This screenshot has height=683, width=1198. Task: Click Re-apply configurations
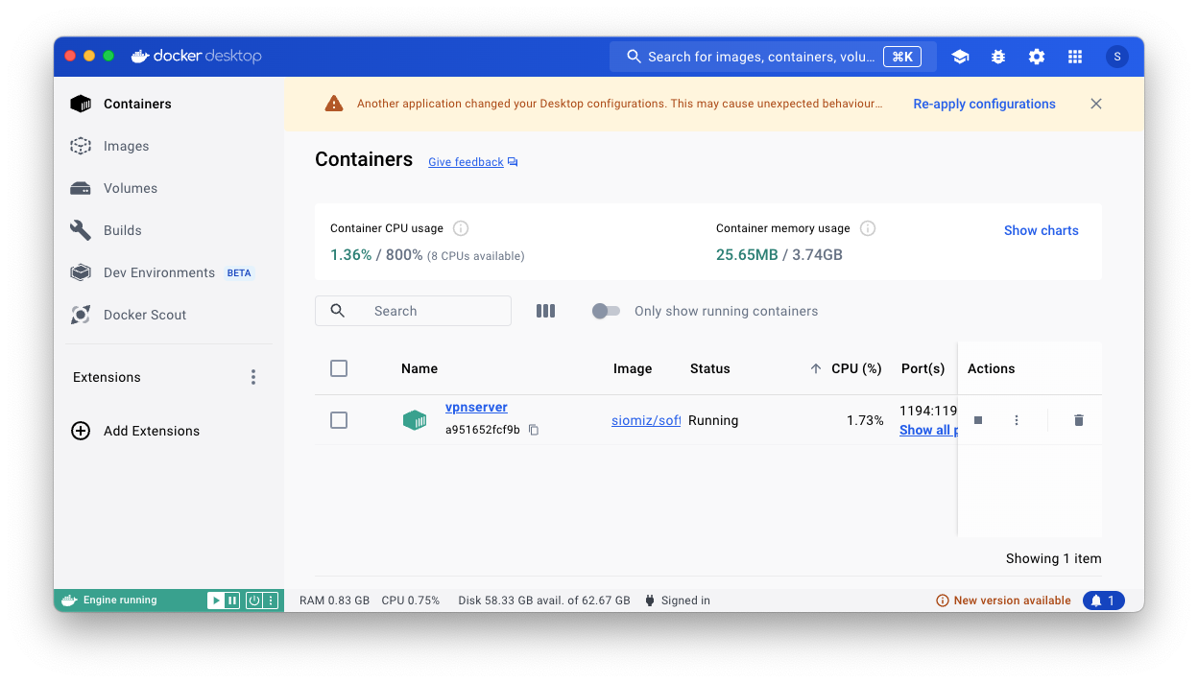click(984, 104)
